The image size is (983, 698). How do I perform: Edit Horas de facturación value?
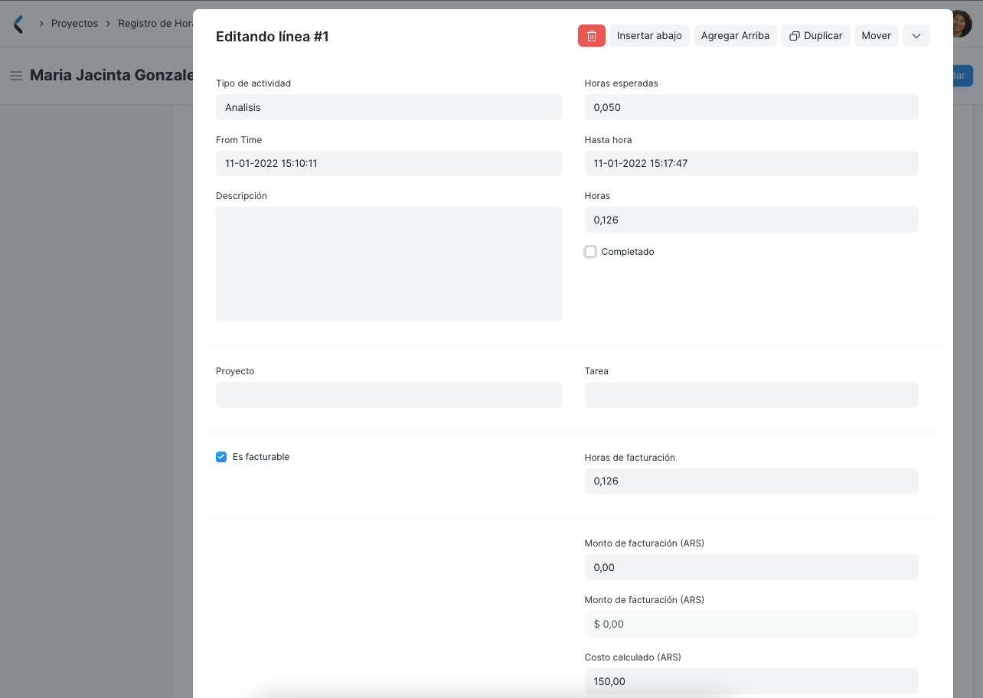pyautogui.click(x=752, y=481)
